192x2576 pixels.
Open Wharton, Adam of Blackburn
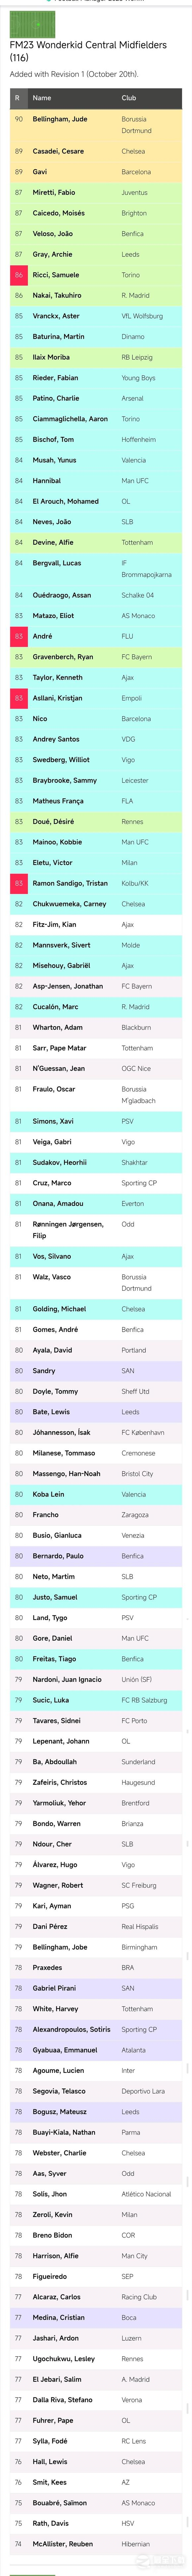(x=96, y=1027)
